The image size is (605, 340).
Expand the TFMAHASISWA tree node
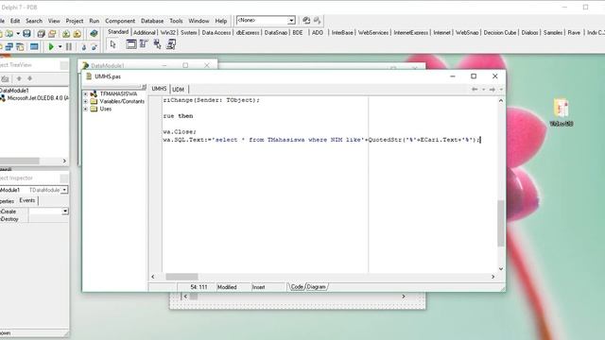(85, 94)
